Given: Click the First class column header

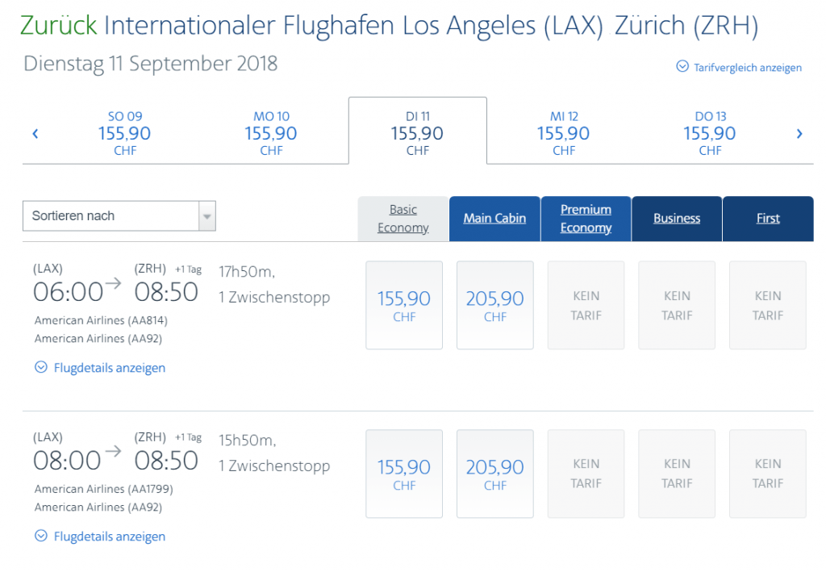Looking at the screenshot, I should tap(768, 219).
